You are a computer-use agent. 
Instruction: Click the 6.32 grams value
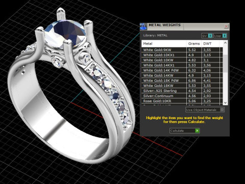click(x=192, y=71)
